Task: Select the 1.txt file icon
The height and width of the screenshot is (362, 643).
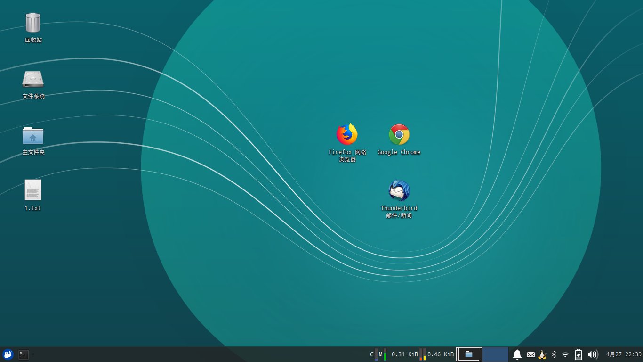Action: coord(33,189)
